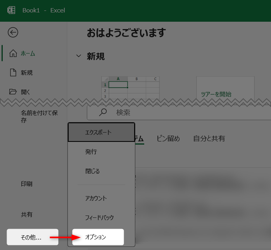Open the blank workbook thumbnail

(x=130, y=88)
